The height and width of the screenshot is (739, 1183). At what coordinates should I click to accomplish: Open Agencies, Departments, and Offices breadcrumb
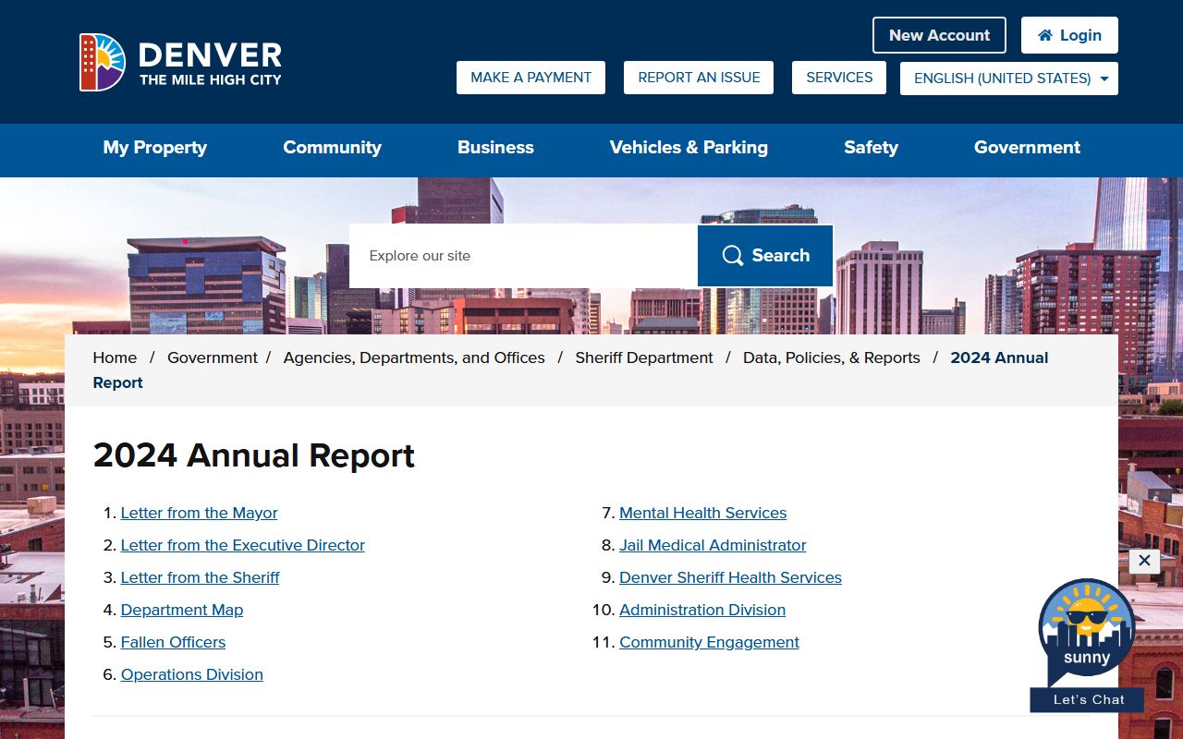pos(414,357)
